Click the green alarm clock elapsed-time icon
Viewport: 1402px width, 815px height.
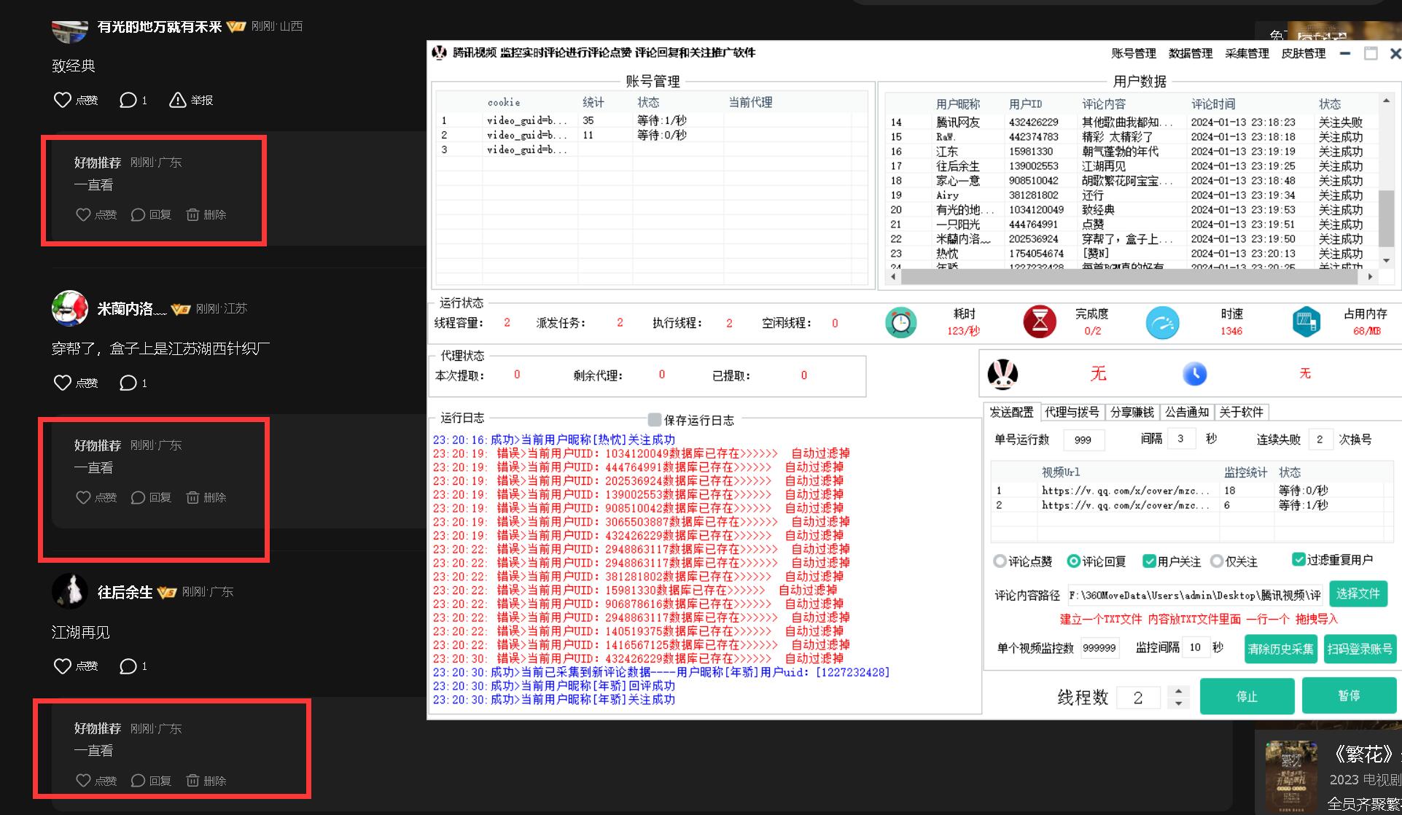click(x=900, y=323)
